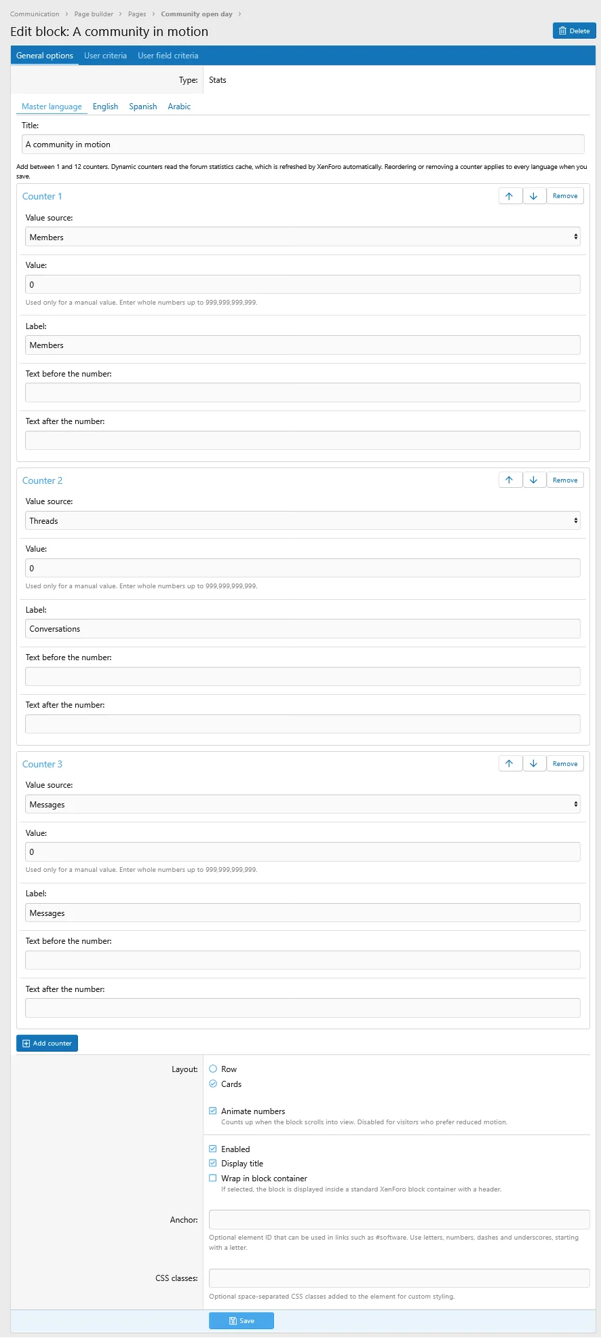This screenshot has height=1338, width=601.
Task: Switch to the User field criteria tab
Action: click(x=168, y=56)
